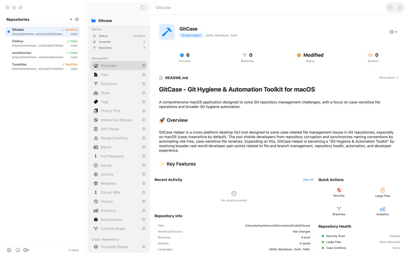Click the Diff Viewer icon
Screen dimensions: 408x255
click(x=96, y=129)
